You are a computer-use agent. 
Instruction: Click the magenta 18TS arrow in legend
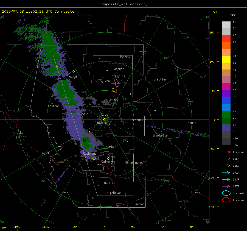pyautogui.click(x=226, y=186)
